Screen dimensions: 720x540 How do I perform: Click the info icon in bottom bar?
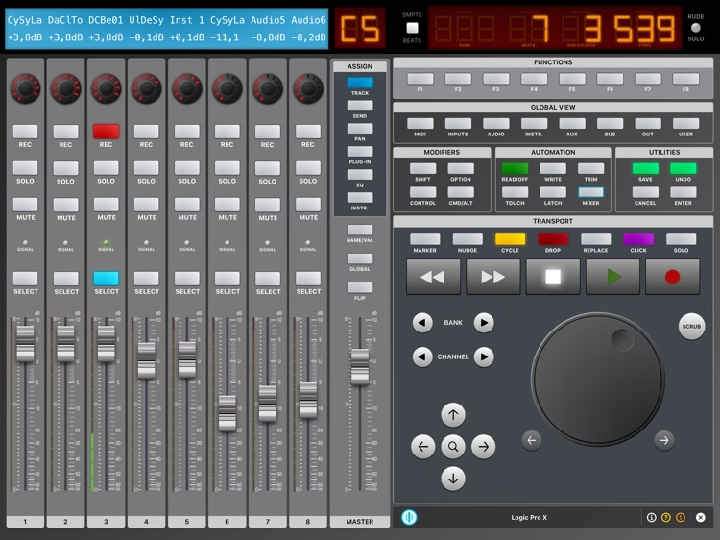click(651, 517)
